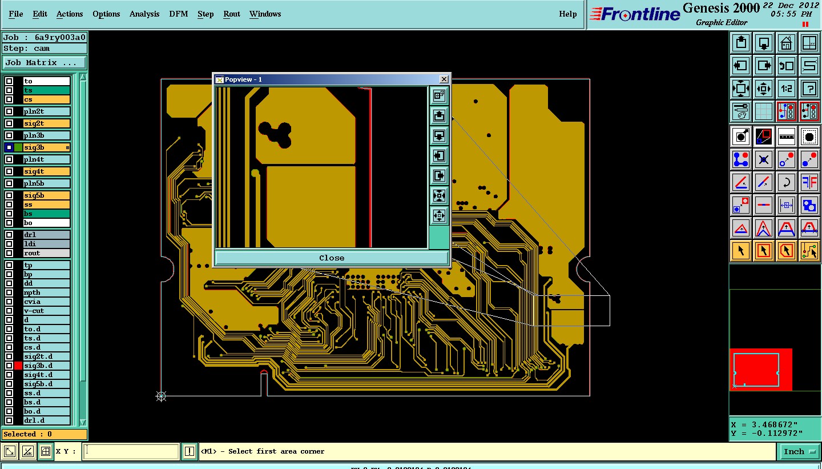The image size is (822, 469).
Task: Click the green color swatch beside sig3b
Action: [18, 147]
